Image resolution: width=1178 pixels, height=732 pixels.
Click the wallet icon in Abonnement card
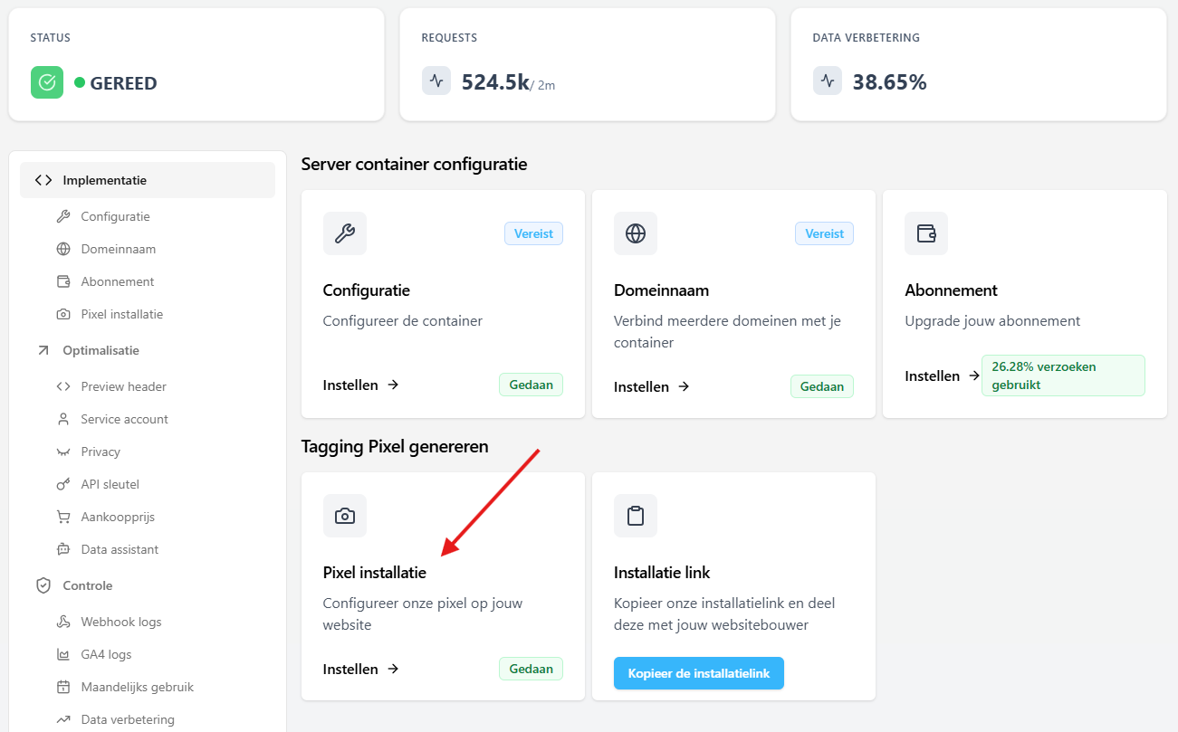925,233
